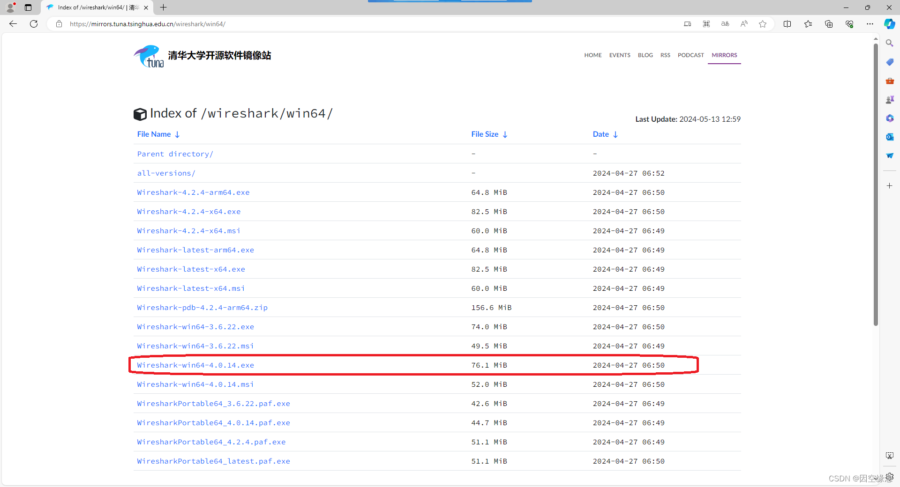Viewport: 900px width, 487px height.
Task: Open the RSS nav item
Action: tap(665, 55)
